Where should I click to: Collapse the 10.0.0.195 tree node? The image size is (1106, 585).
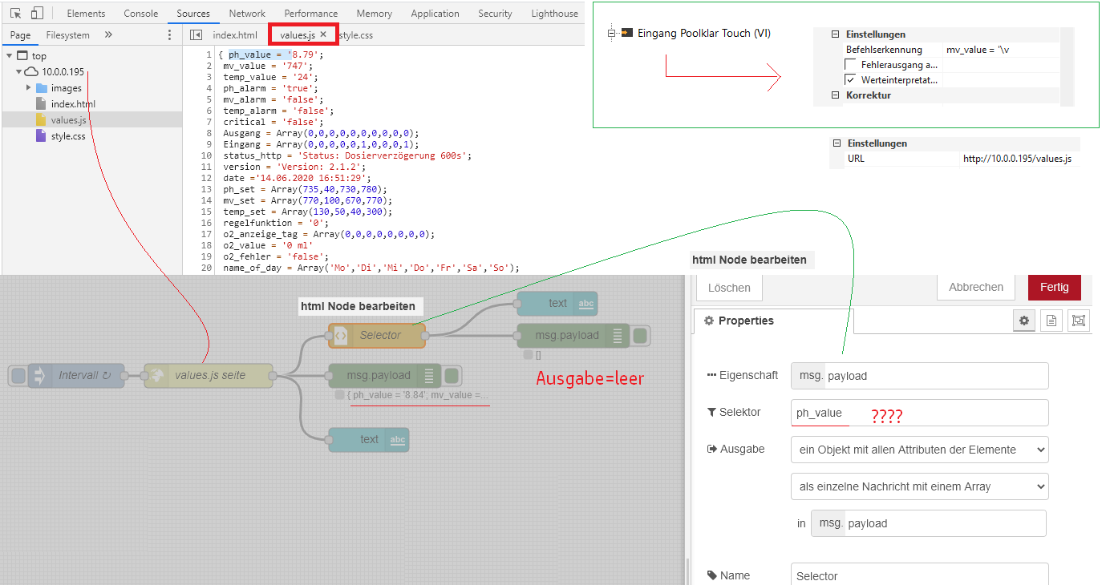pos(19,72)
